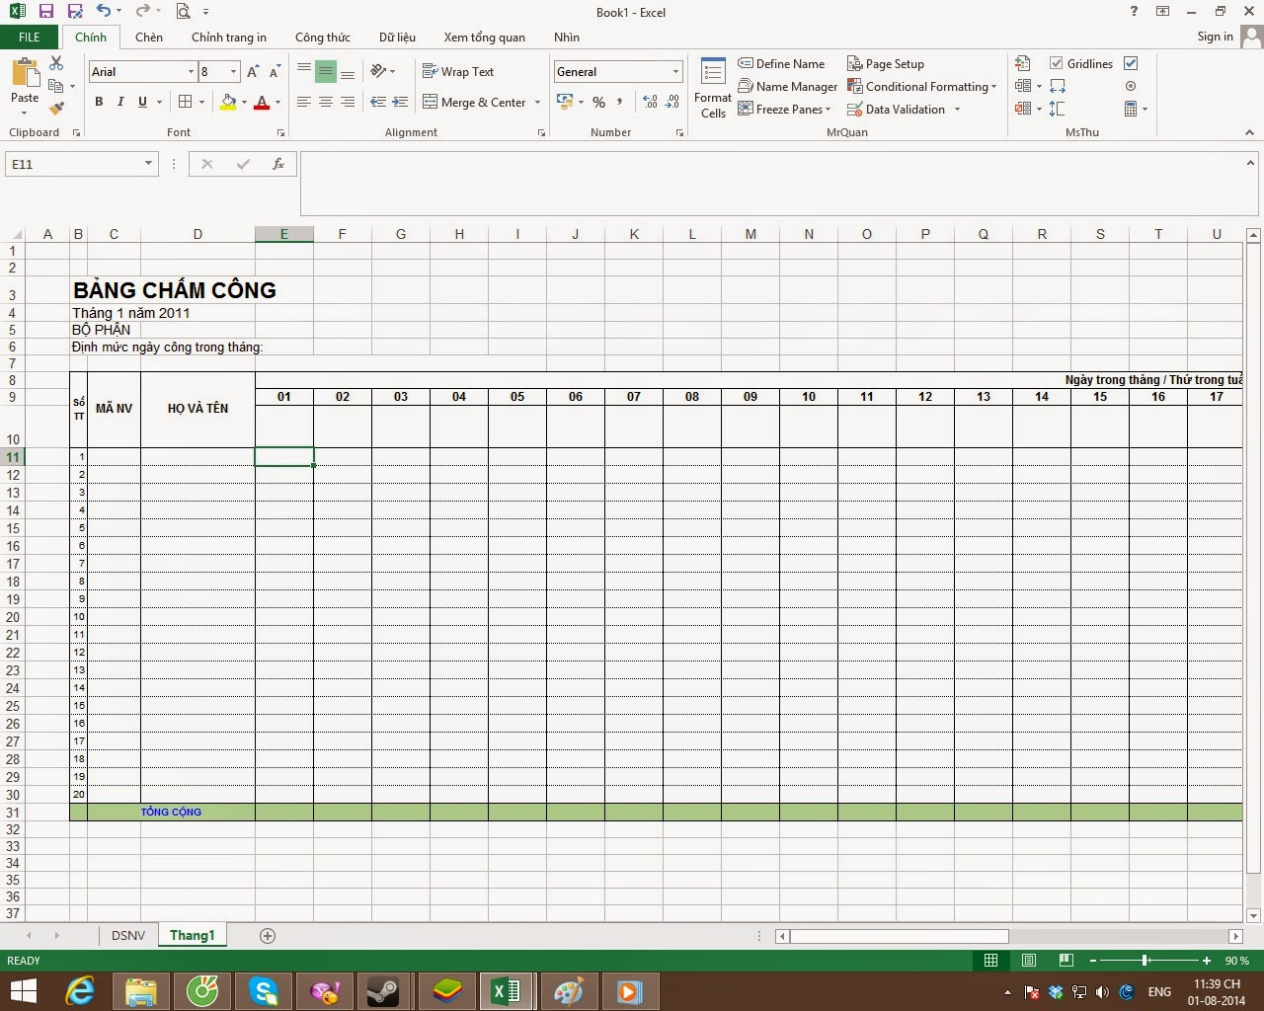1264x1011 pixels.
Task: Open the Freeze Panes dropdown
Action: pos(786,109)
